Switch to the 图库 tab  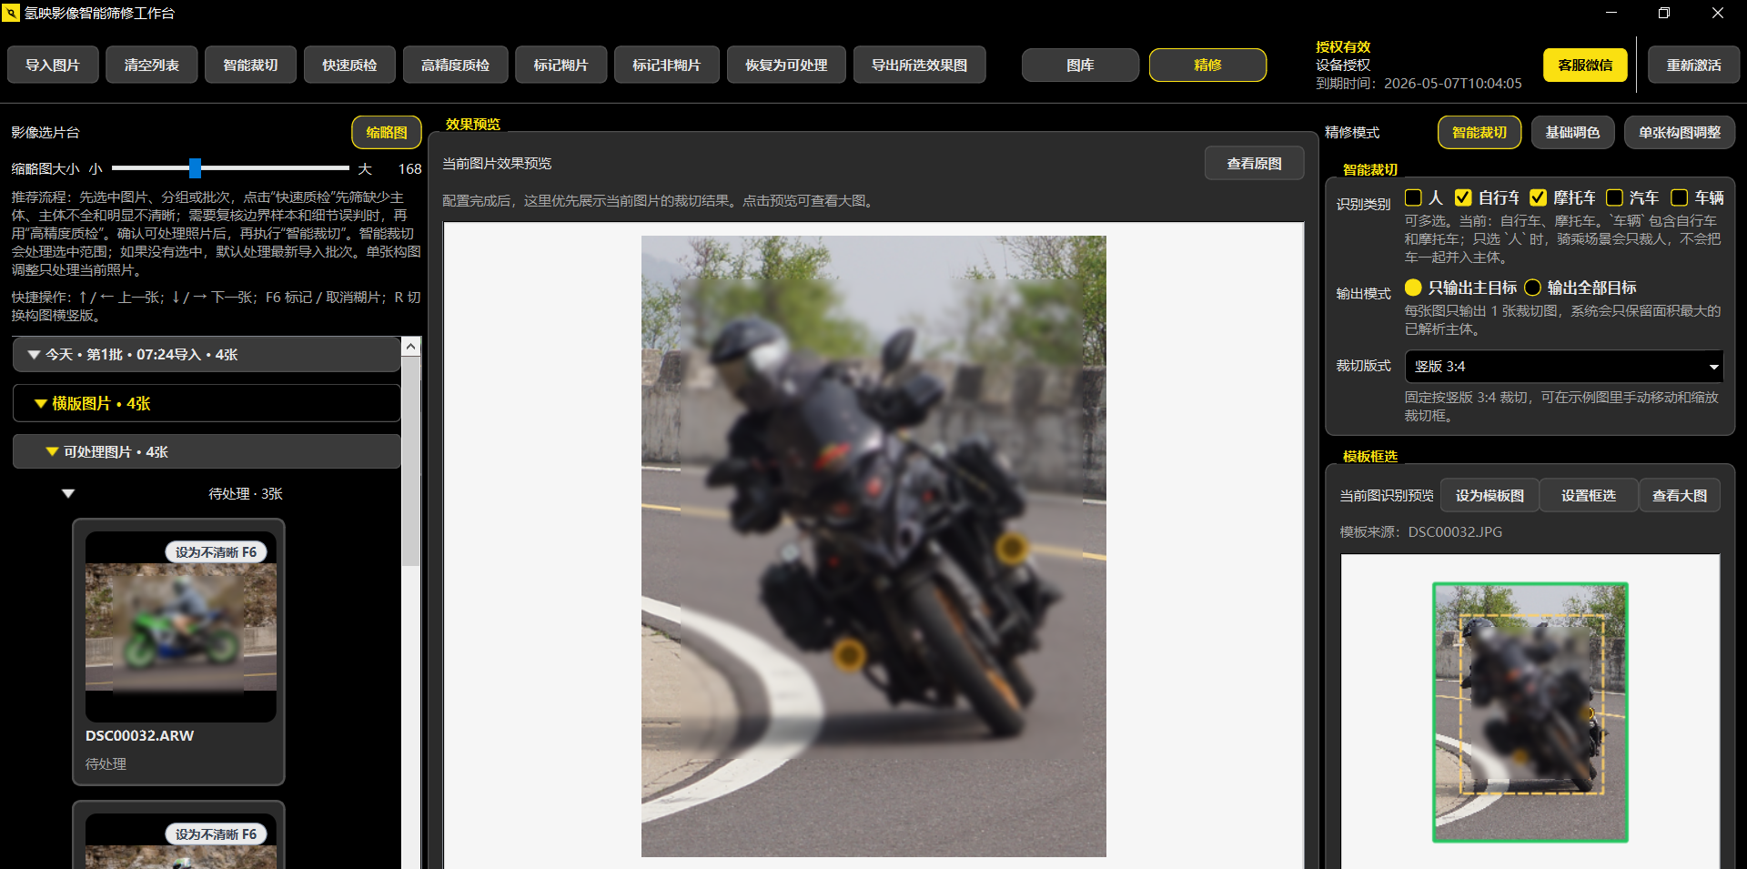[x=1080, y=66]
